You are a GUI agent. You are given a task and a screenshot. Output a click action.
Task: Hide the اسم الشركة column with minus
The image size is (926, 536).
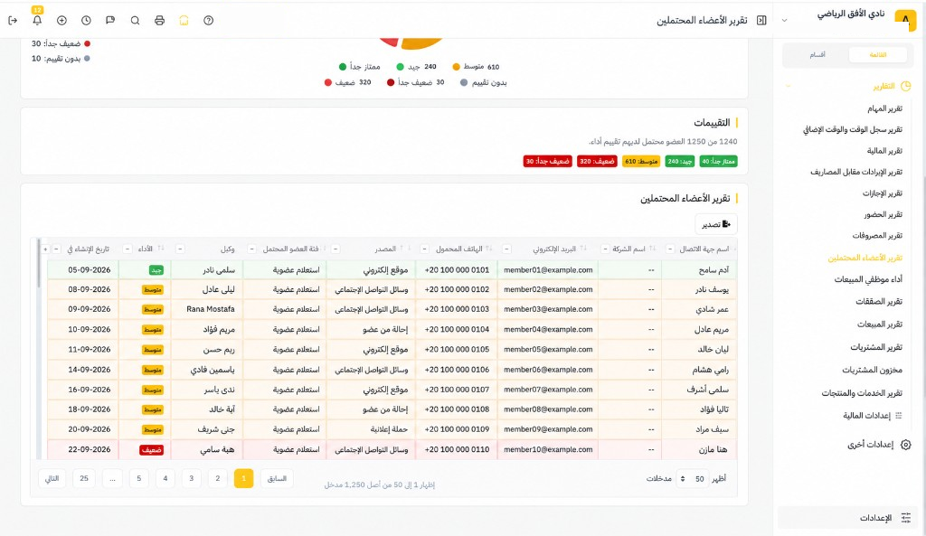point(605,249)
